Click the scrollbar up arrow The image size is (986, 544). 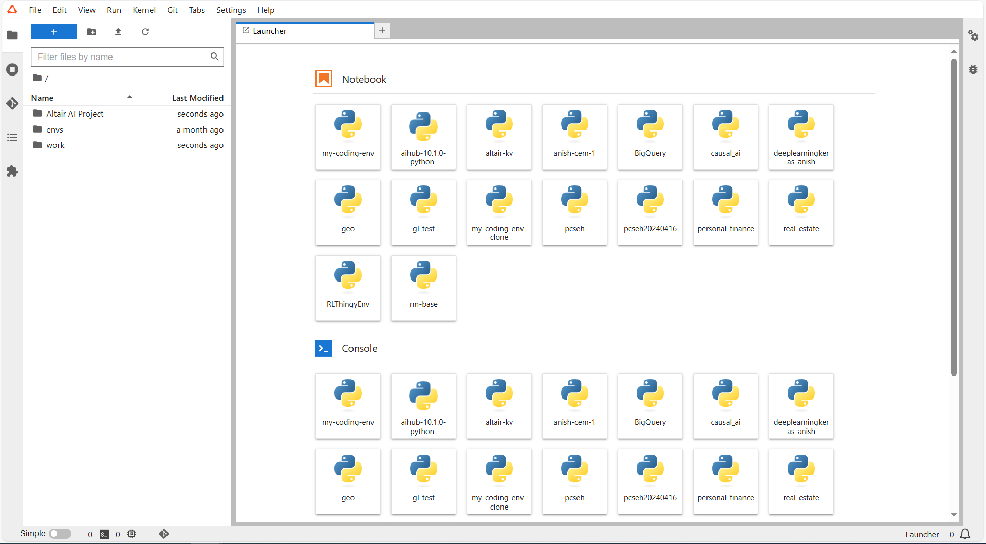click(x=954, y=52)
